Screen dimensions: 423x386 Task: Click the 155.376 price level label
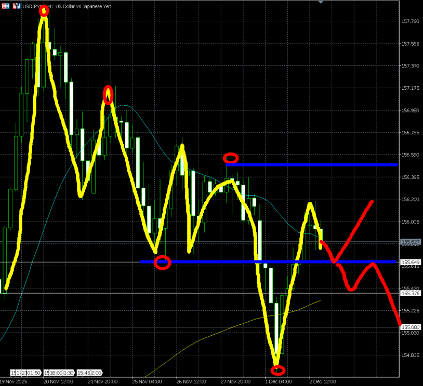411,293
